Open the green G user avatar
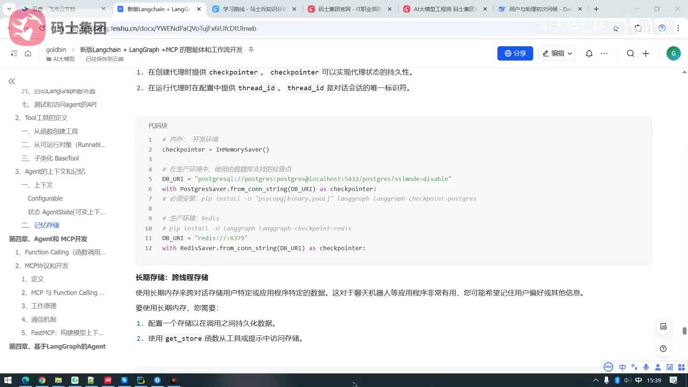The image size is (688, 387). [x=673, y=53]
